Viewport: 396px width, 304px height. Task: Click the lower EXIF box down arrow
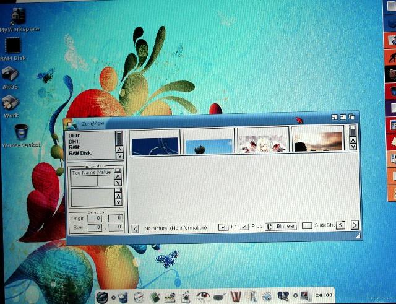118,202
